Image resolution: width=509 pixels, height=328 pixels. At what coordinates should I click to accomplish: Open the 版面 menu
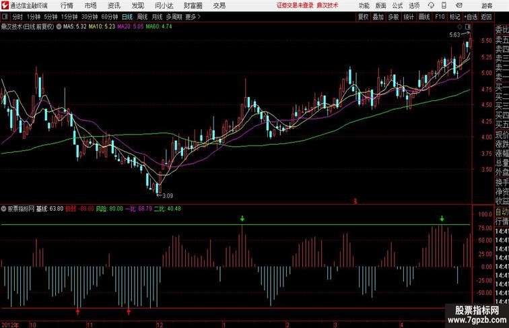[x=380, y=5]
